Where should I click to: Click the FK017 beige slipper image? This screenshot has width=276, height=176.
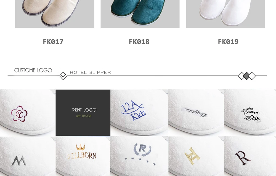[x=55, y=14]
